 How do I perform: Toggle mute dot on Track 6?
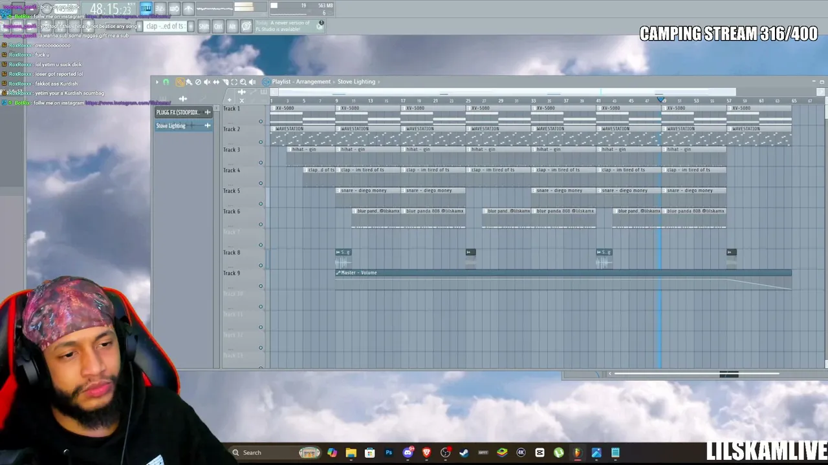(261, 225)
